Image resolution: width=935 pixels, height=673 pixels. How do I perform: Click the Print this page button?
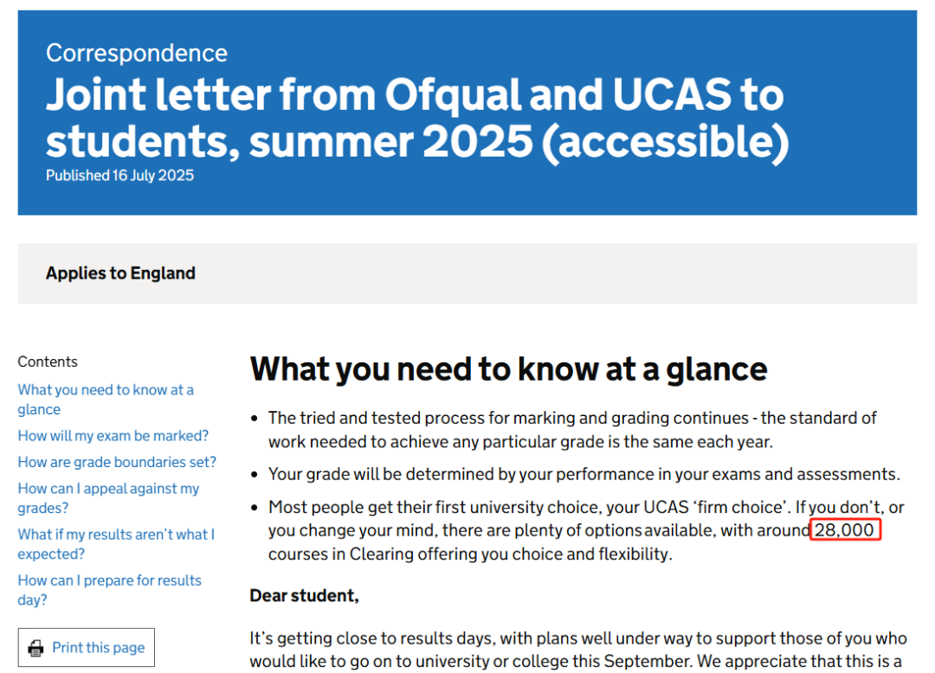tap(86, 647)
